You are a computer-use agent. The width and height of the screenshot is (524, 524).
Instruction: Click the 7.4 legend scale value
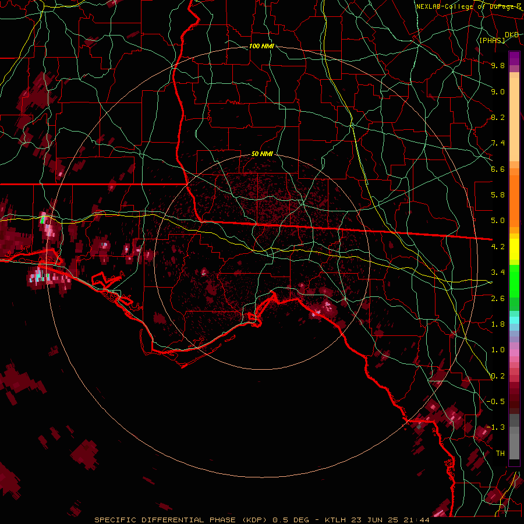pyautogui.click(x=498, y=143)
